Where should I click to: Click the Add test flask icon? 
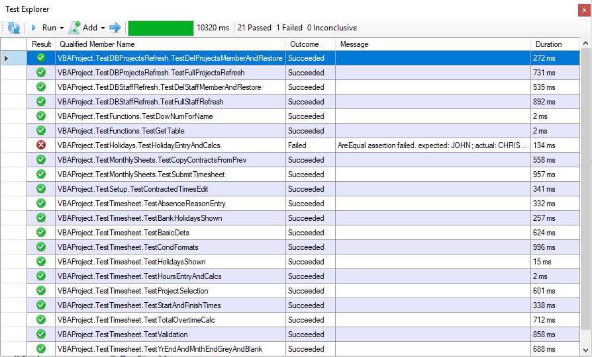[x=74, y=28]
